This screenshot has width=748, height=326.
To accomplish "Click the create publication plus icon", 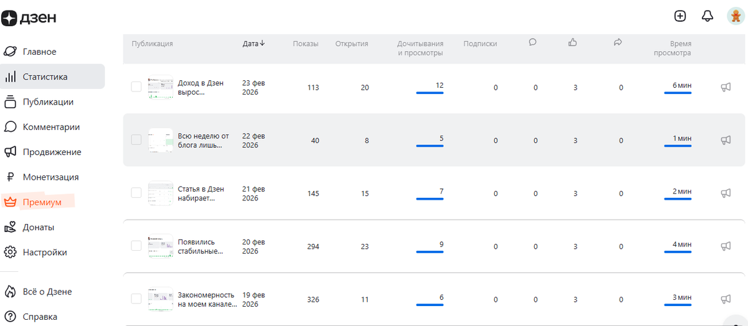I will click(x=680, y=16).
